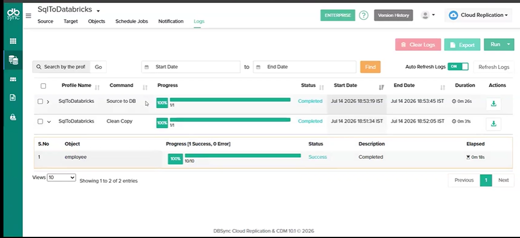Go to the Previous page
The width and height of the screenshot is (520, 238).
(x=464, y=180)
